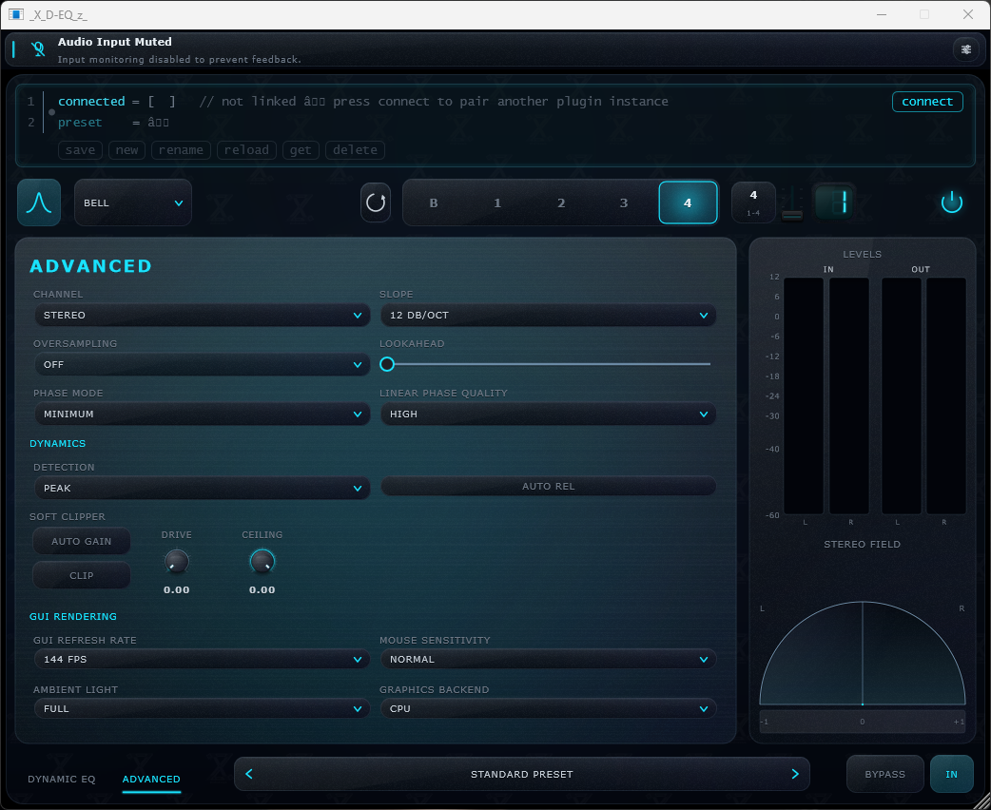
Task: Select band 2
Action: [x=561, y=202]
